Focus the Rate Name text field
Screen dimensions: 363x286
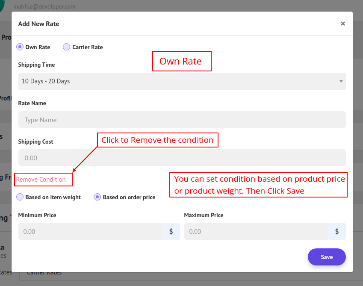click(182, 120)
